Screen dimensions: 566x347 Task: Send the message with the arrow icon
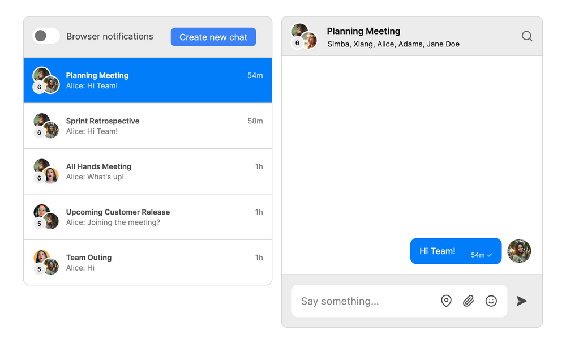[x=521, y=301]
